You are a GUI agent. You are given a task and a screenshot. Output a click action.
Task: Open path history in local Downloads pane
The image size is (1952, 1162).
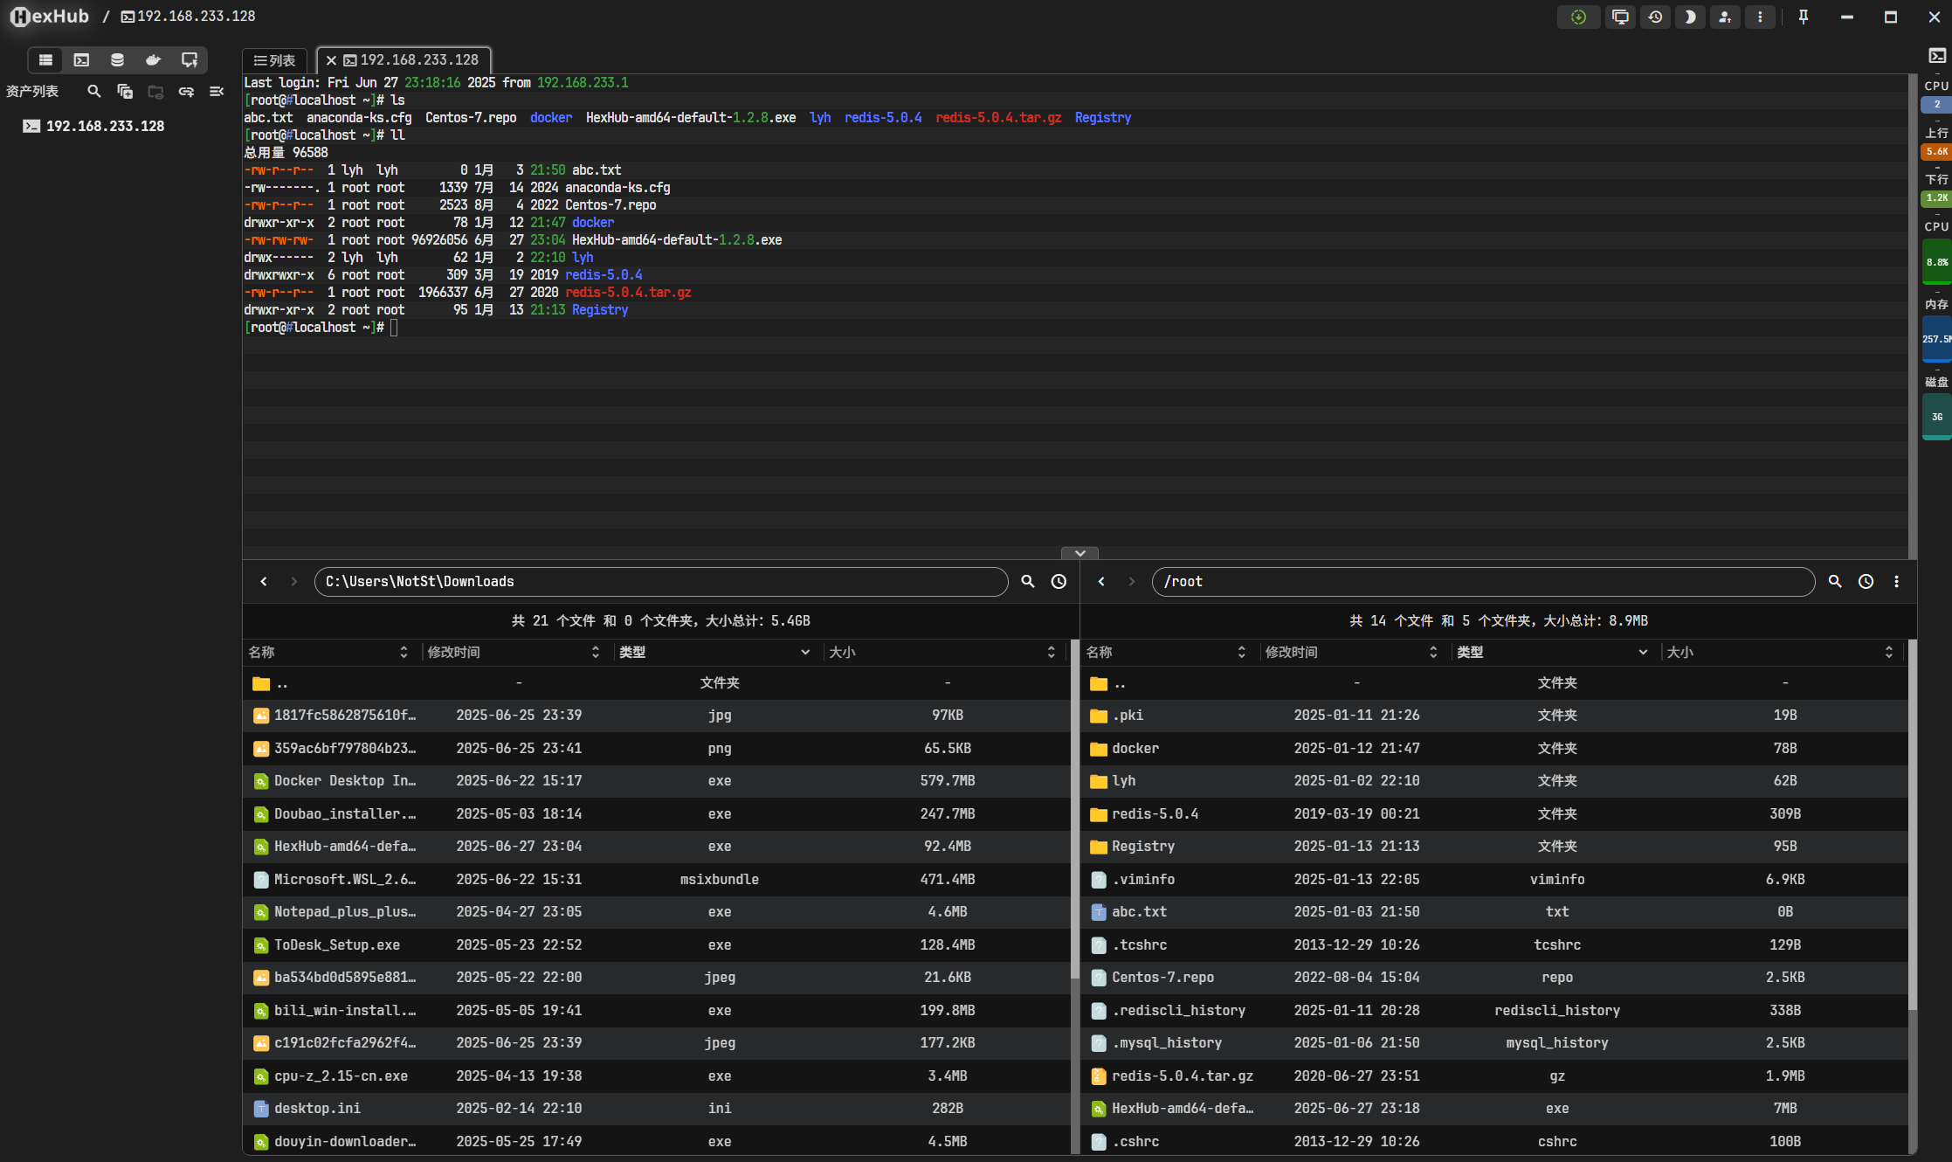pos(1059,581)
